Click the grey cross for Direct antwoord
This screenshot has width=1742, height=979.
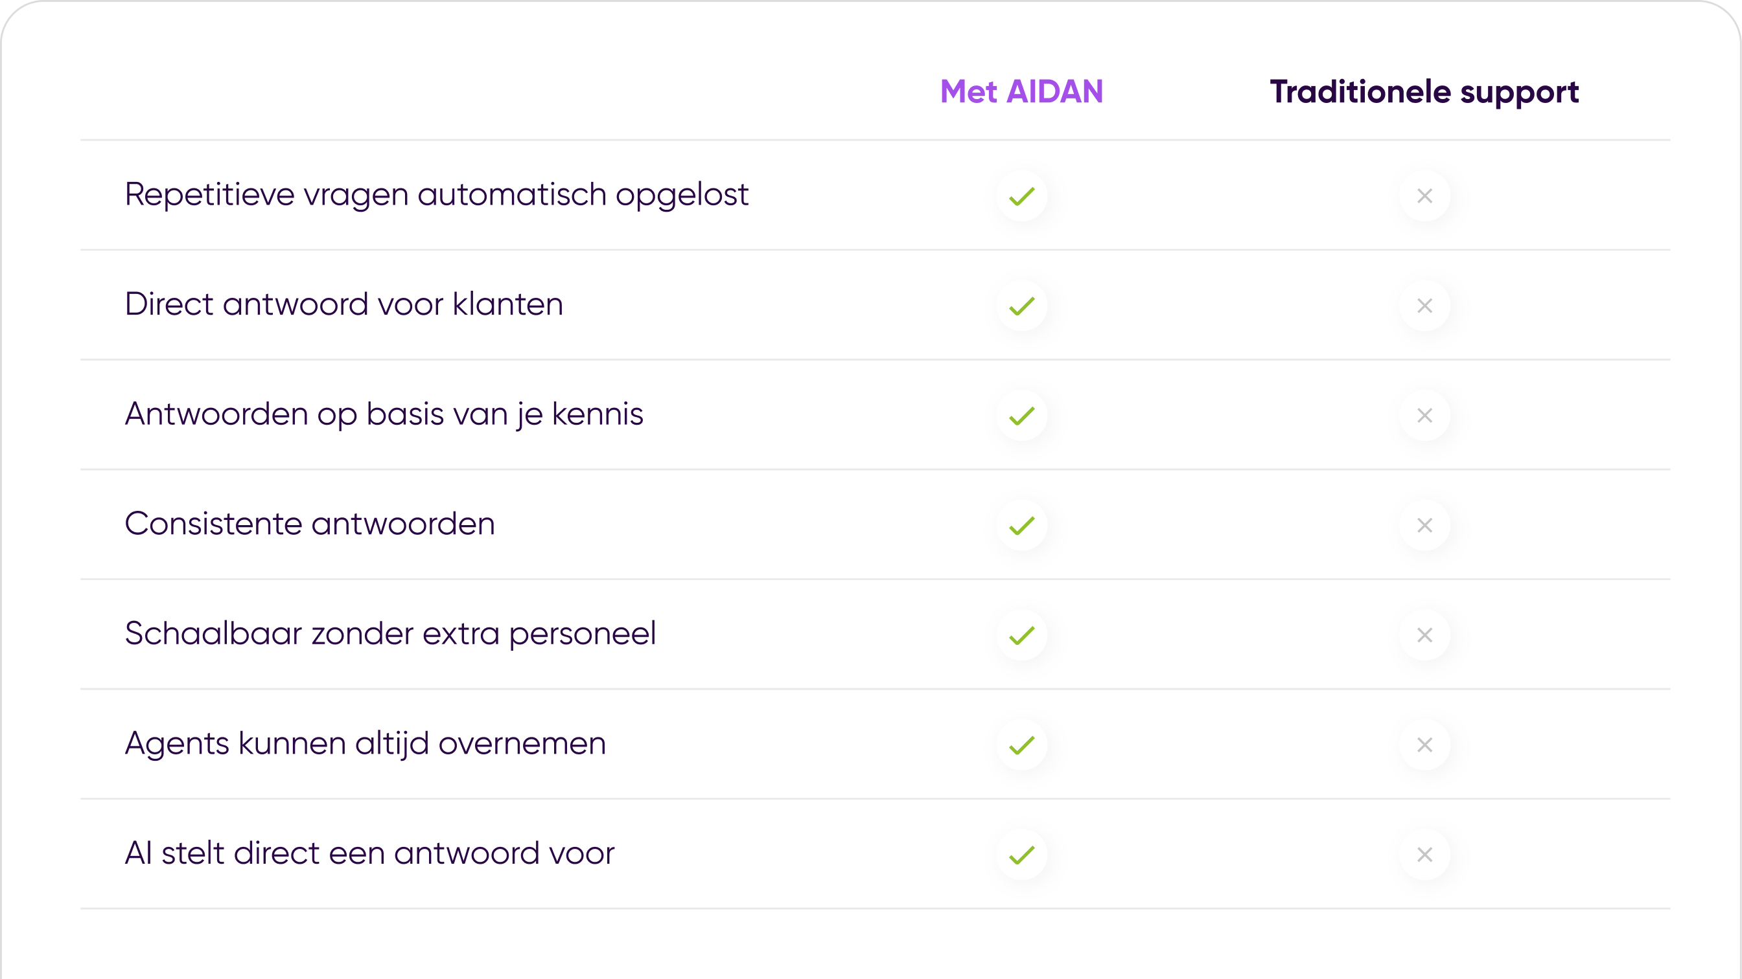tap(1425, 306)
